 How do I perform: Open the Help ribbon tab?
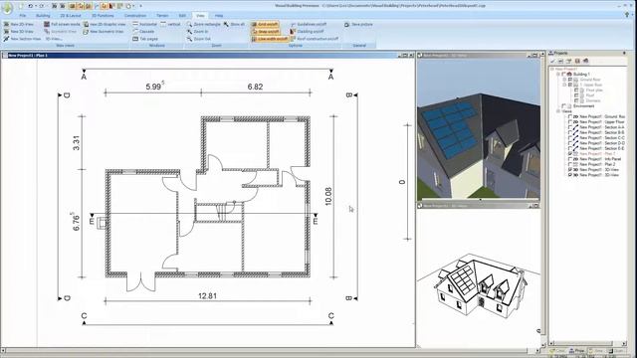219,16
